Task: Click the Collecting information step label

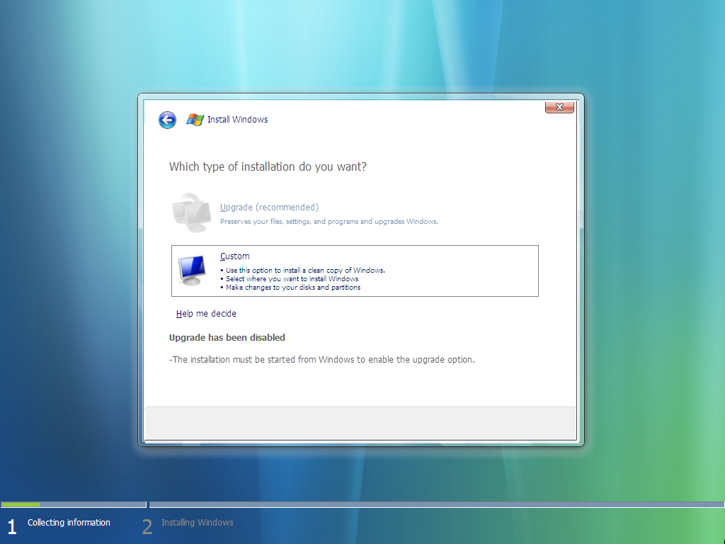Action: point(69,522)
